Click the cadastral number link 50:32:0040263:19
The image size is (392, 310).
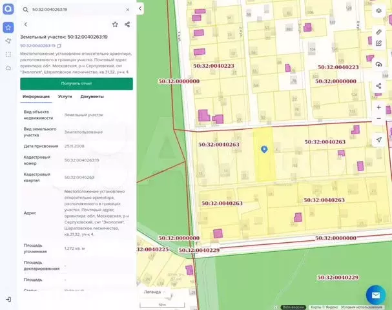click(37, 46)
